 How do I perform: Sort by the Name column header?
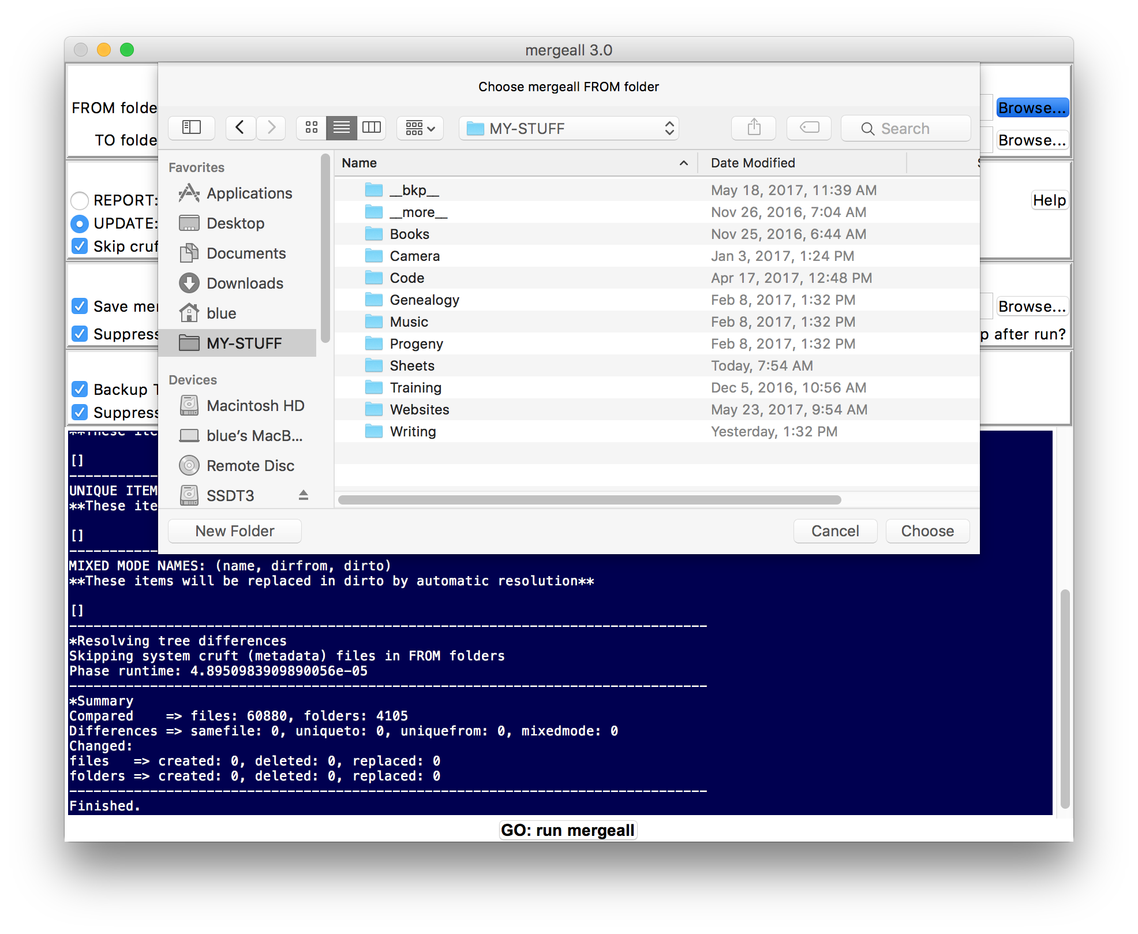(516, 163)
